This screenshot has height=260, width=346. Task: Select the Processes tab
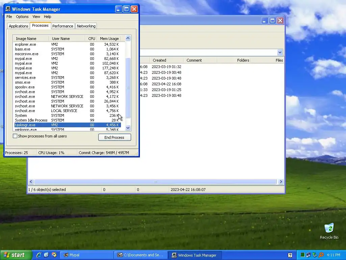click(40, 25)
